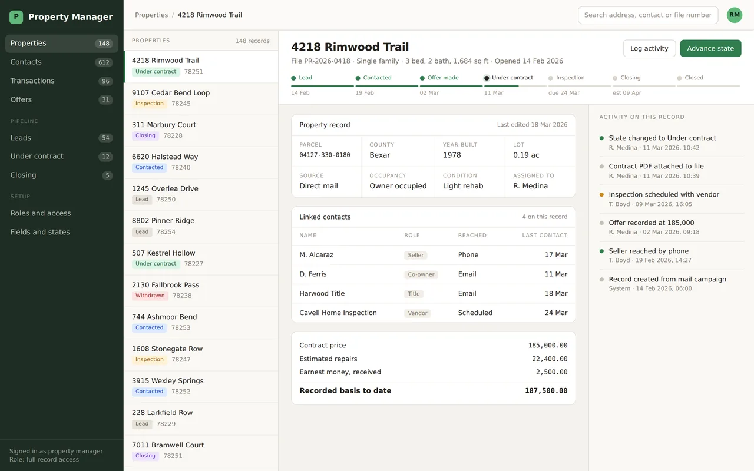Open 'State changed to Under contract' activity

pyautogui.click(x=672, y=142)
